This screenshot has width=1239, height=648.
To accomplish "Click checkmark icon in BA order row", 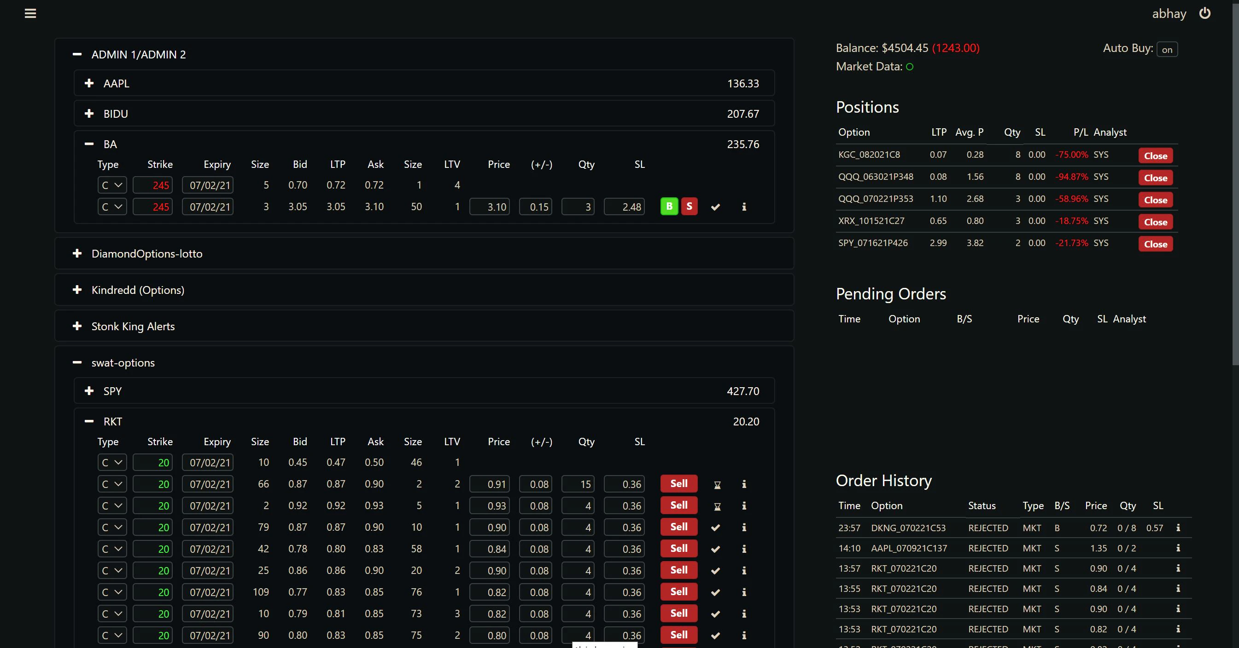I will pyautogui.click(x=716, y=207).
